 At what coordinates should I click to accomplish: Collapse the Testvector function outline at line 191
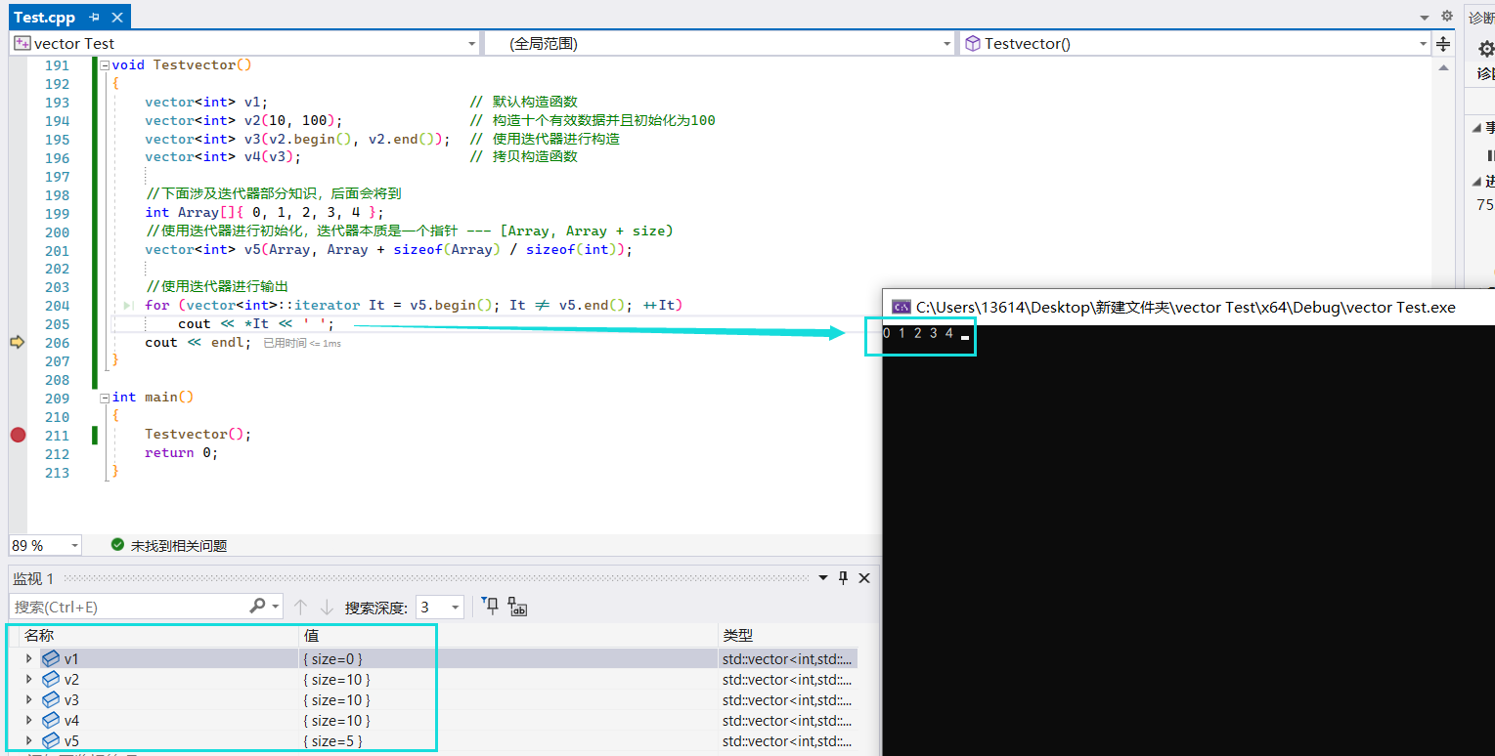(x=105, y=65)
